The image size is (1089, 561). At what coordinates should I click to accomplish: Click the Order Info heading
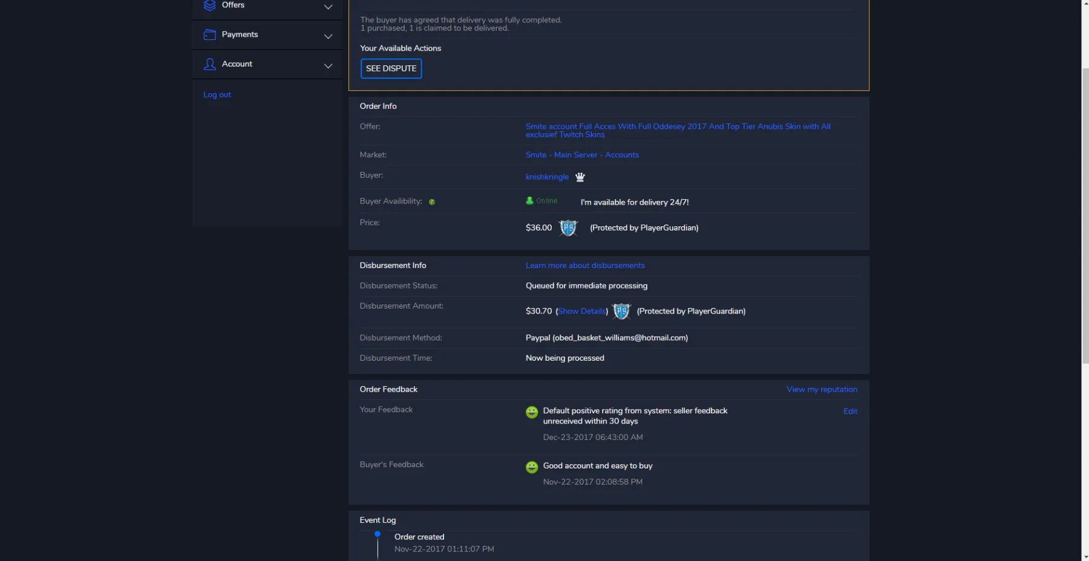coord(378,107)
